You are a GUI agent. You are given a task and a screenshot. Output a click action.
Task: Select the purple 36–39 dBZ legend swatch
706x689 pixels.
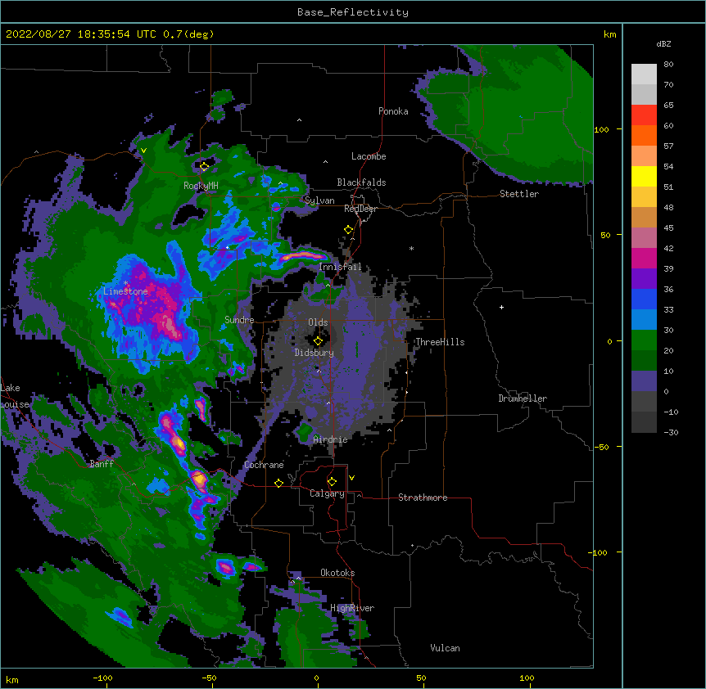click(x=644, y=279)
